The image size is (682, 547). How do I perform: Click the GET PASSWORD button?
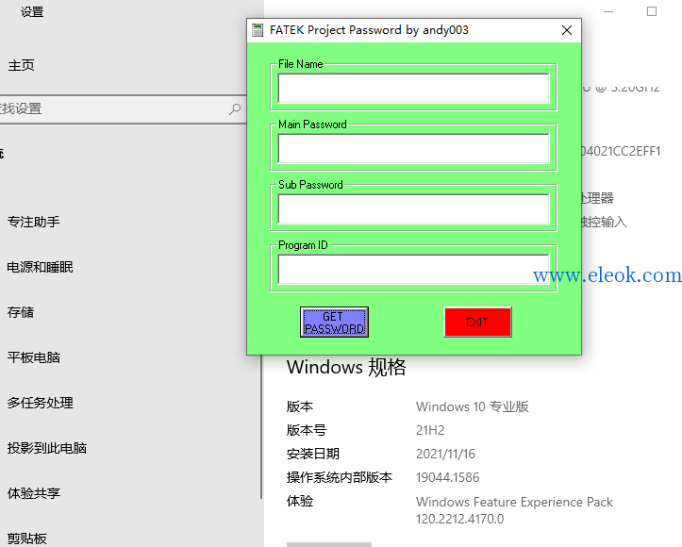point(334,323)
